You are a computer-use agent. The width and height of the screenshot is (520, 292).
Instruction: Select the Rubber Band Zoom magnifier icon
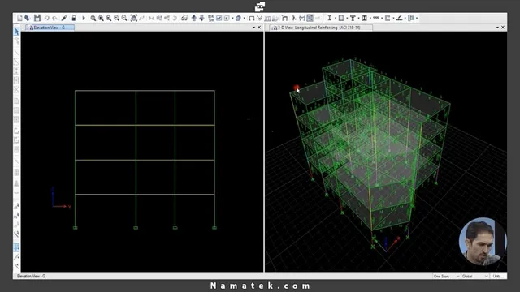[x=93, y=18]
